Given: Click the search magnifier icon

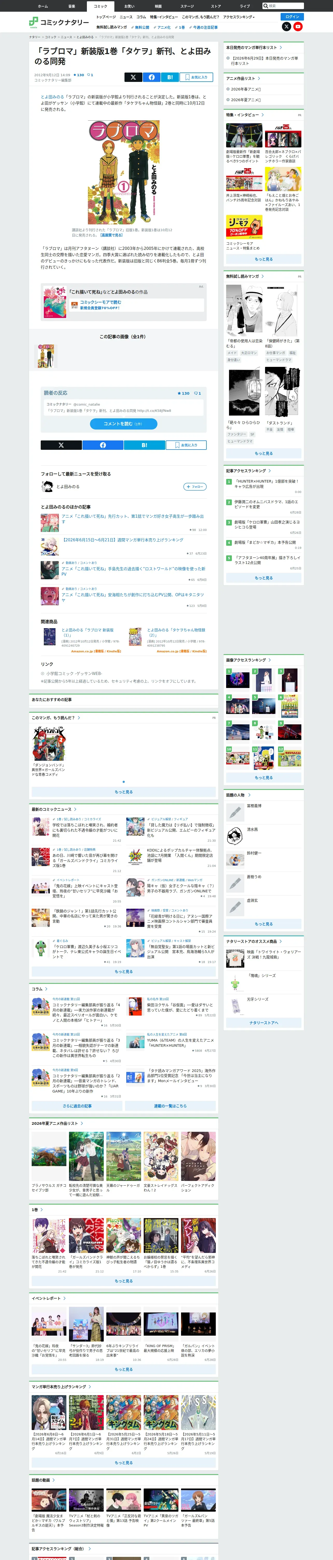Looking at the screenshot, I should [265, 6].
